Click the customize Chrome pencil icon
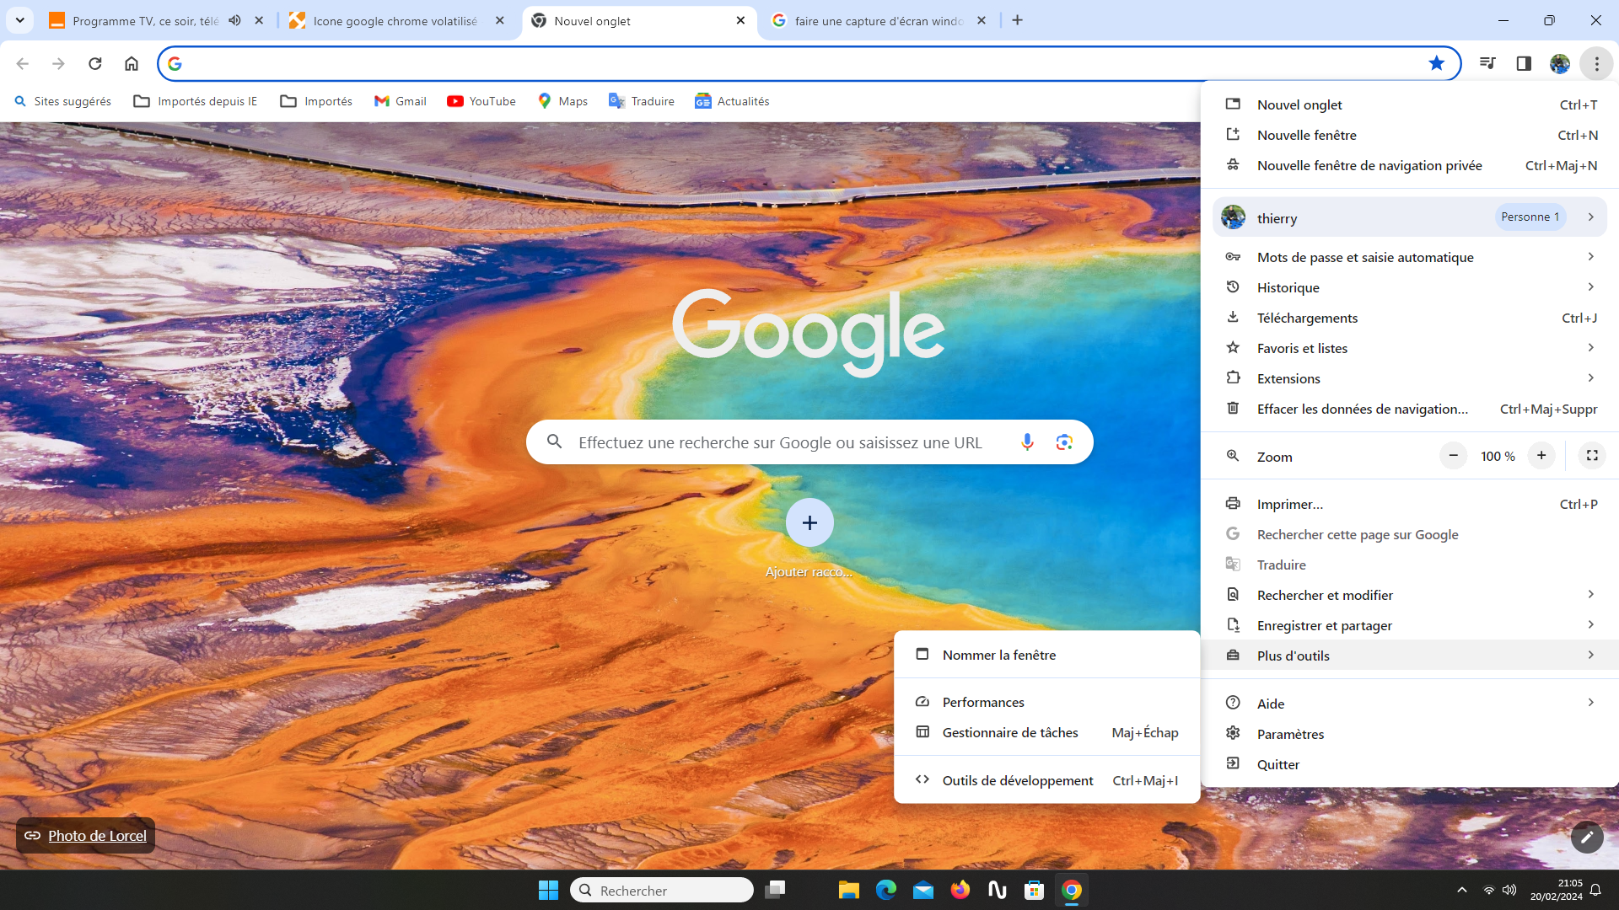The image size is (1619, 910). click(1587, 837)
